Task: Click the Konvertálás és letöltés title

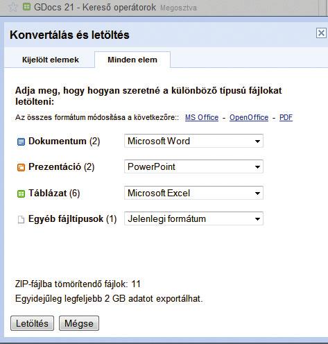Action: point(69,35)
